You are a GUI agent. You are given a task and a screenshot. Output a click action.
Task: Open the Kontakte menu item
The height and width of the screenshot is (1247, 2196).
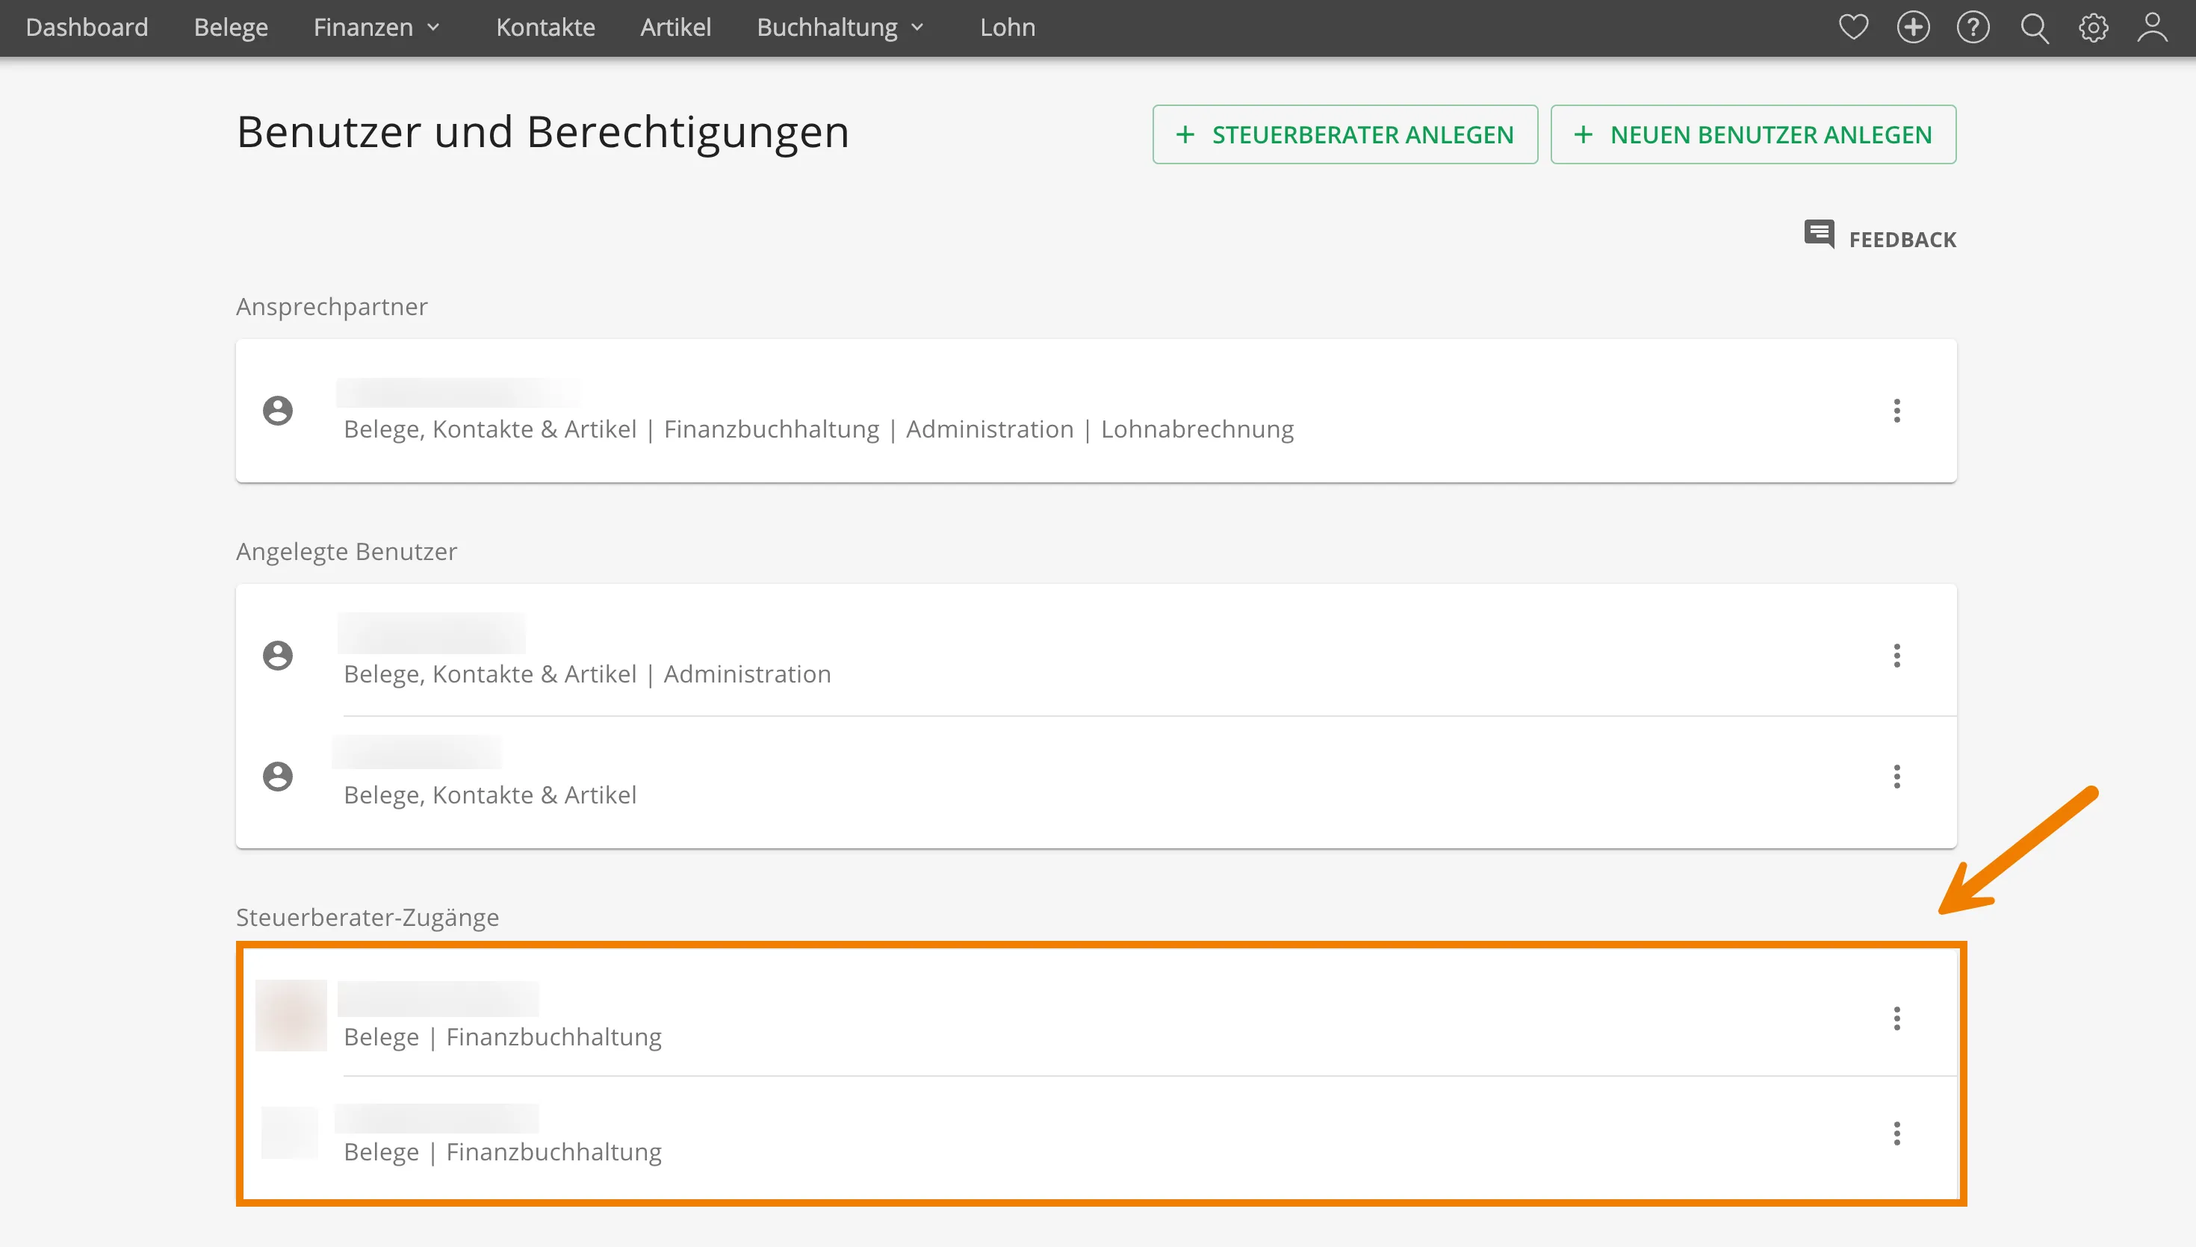(545, 27)
